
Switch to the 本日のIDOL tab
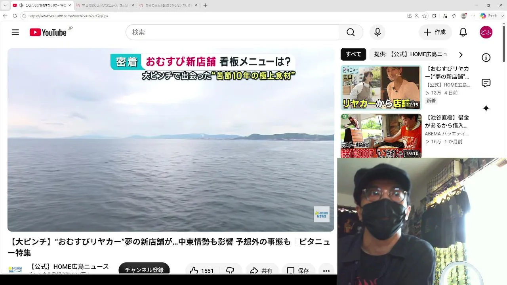tap(105, 6)
